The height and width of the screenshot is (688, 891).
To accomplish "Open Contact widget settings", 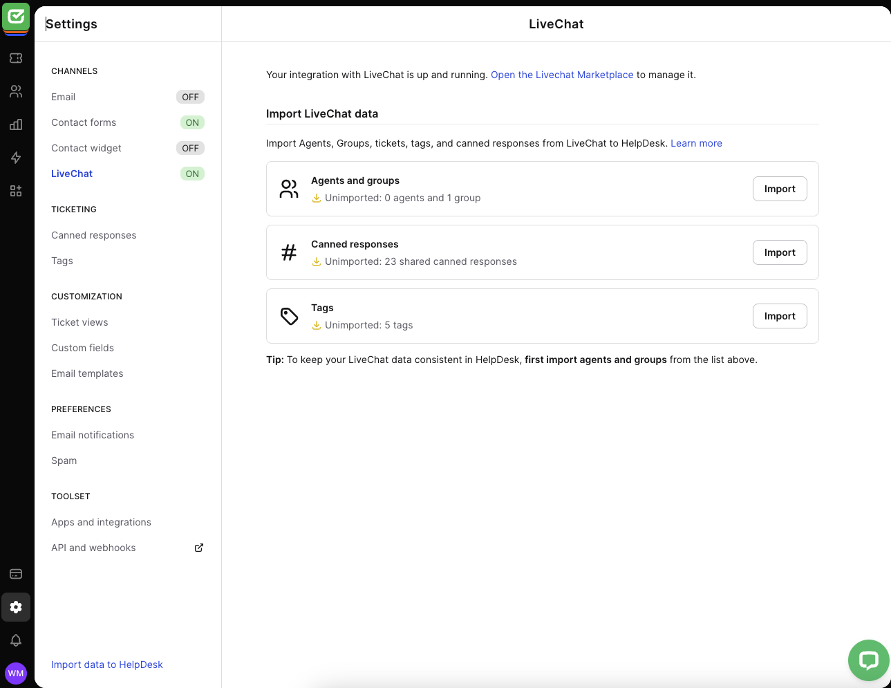I will pyautogui.click(x=86, y=148).
